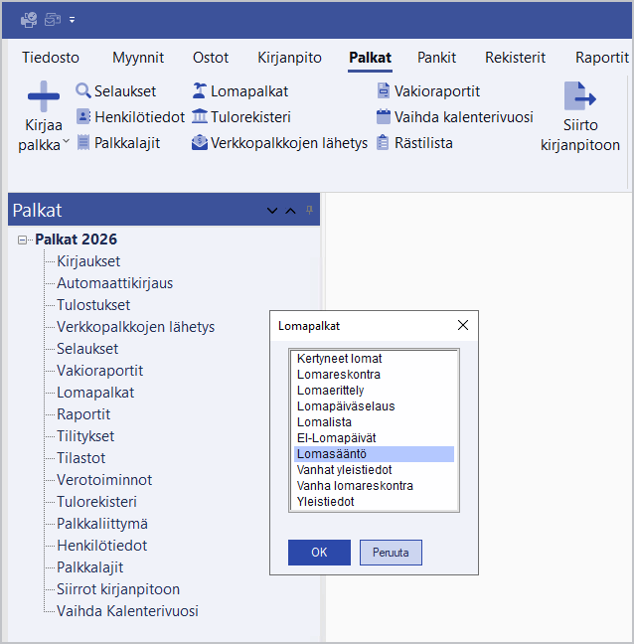Viewport: 634px width, 644px height.
Task: Click the Vaihda kalenterivuosi calendar icon
Action: (x=384, y=117)
